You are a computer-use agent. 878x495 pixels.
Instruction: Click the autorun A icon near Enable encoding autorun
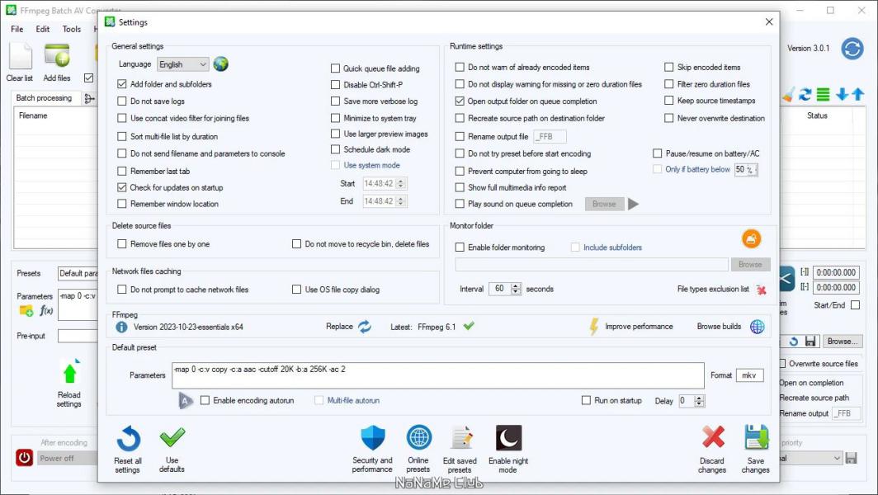coord(186,400)
